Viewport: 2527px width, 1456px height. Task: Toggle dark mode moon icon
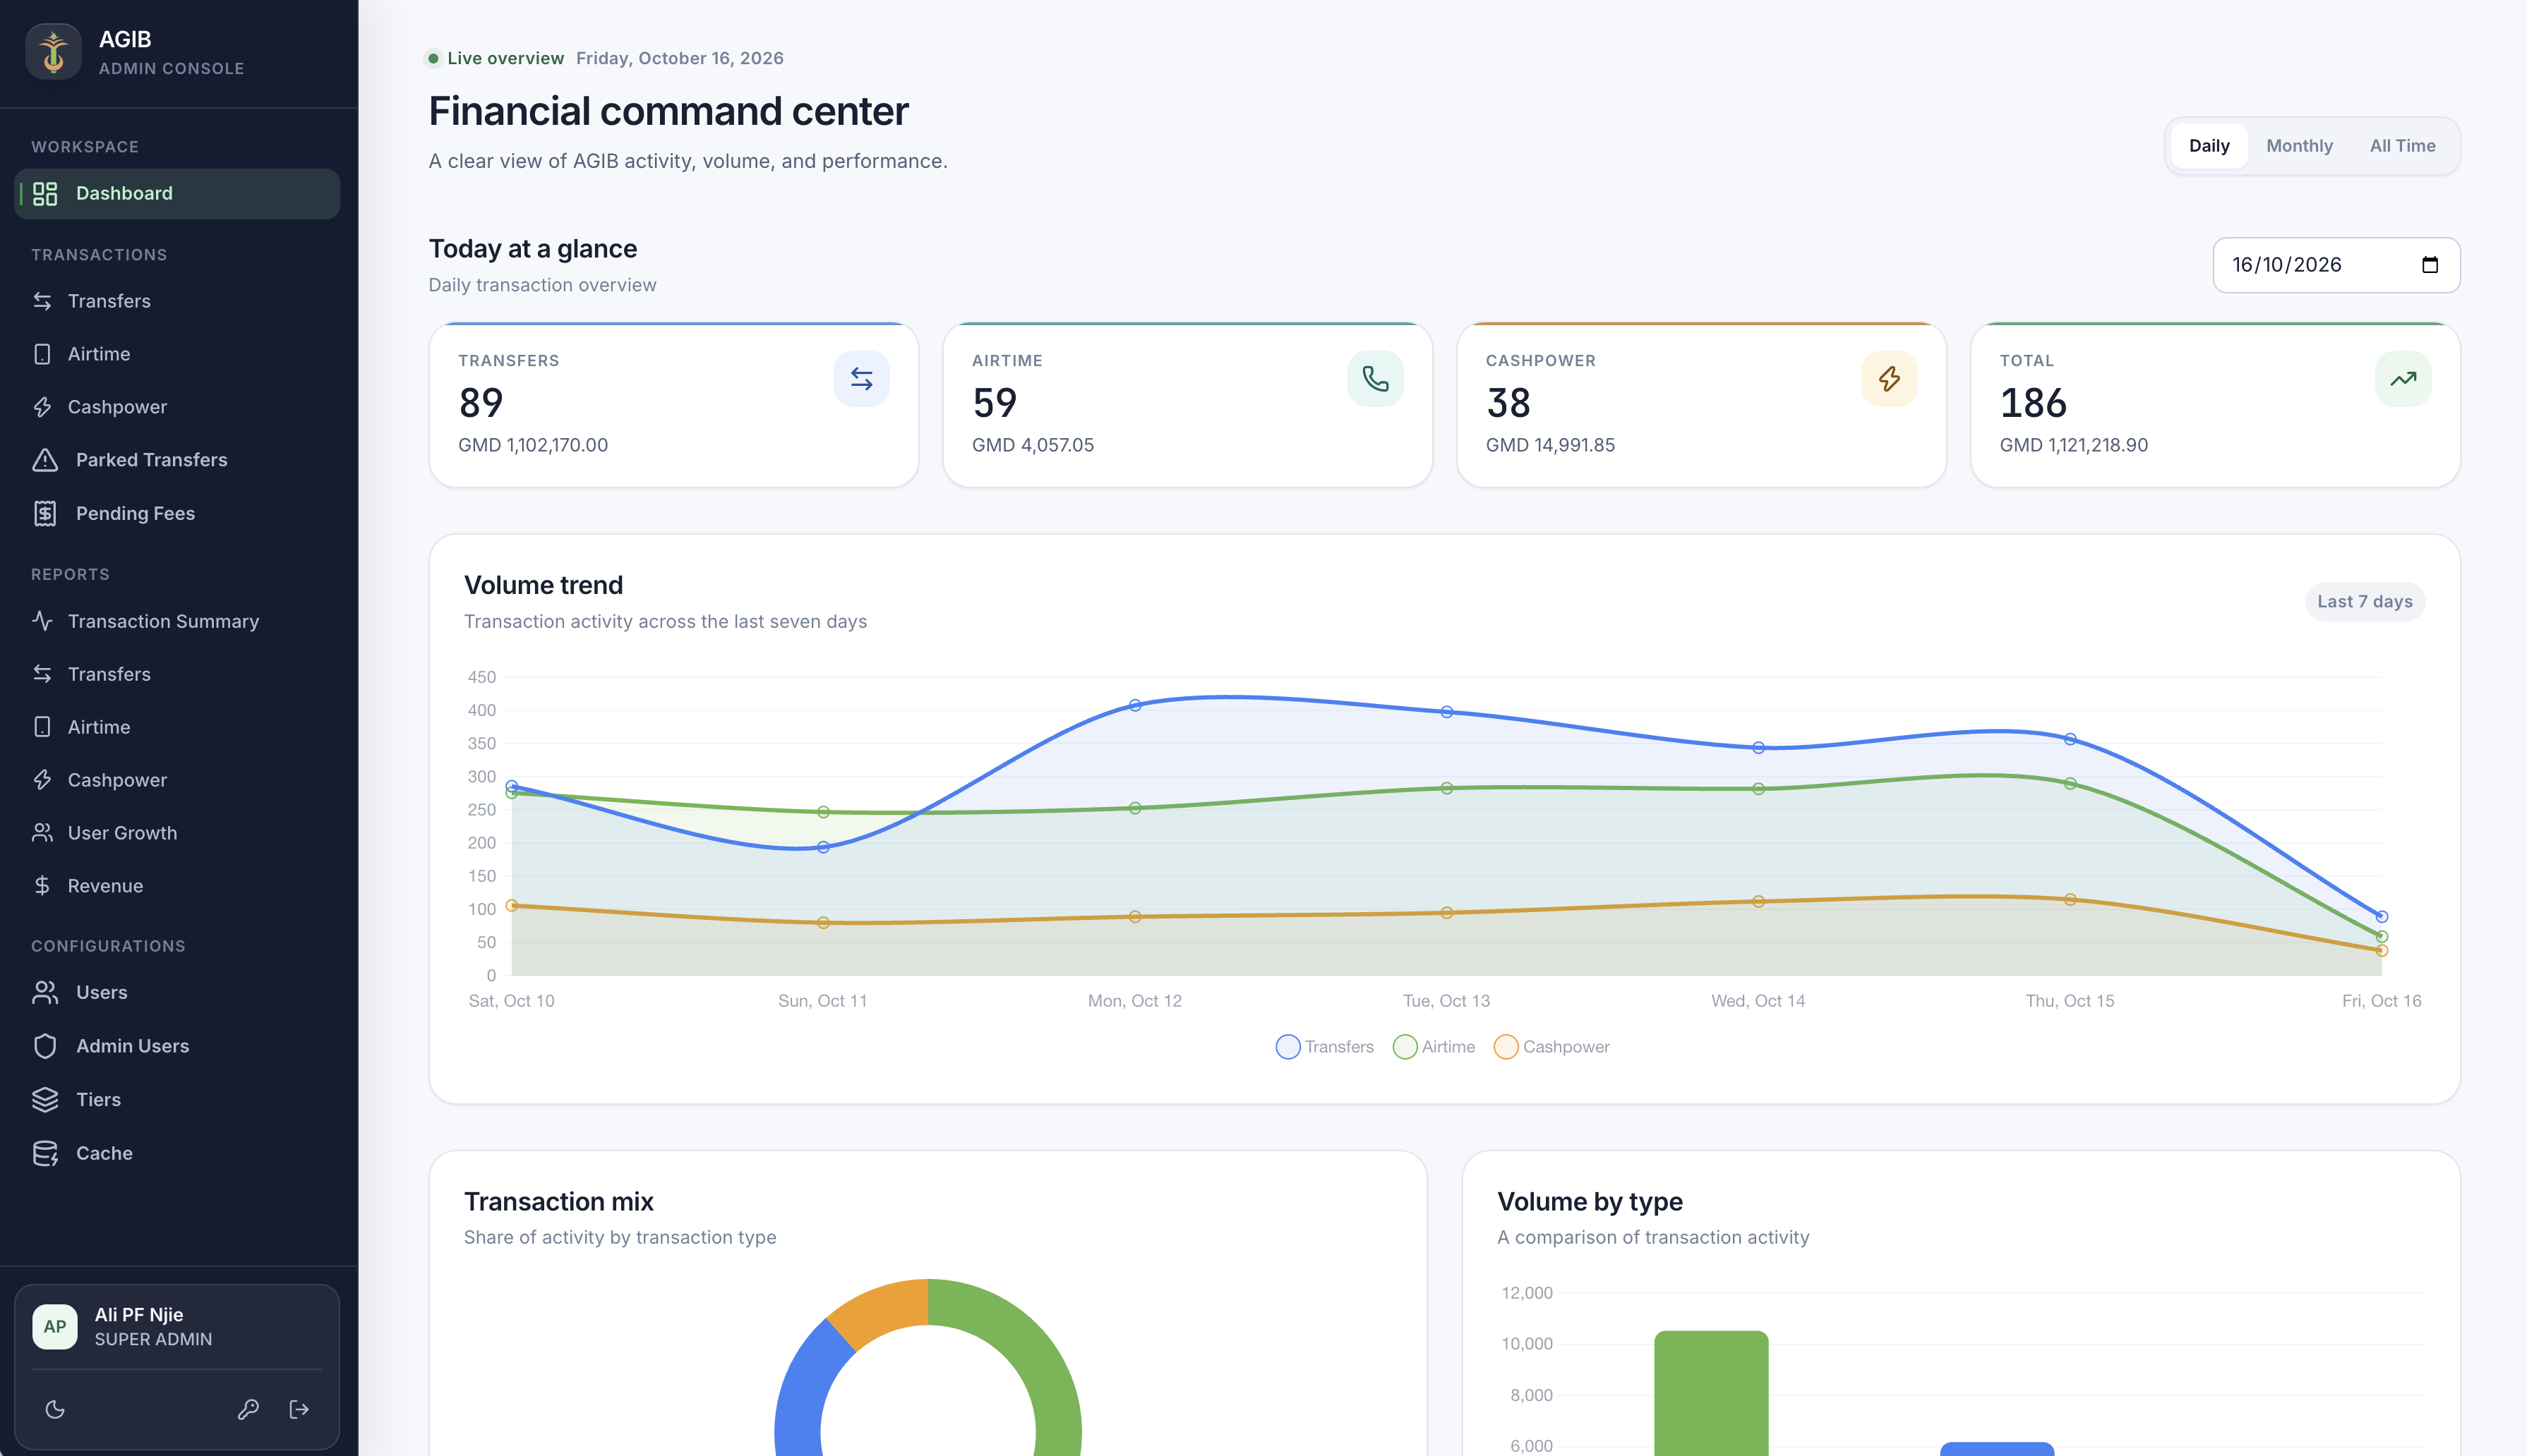55,1409
